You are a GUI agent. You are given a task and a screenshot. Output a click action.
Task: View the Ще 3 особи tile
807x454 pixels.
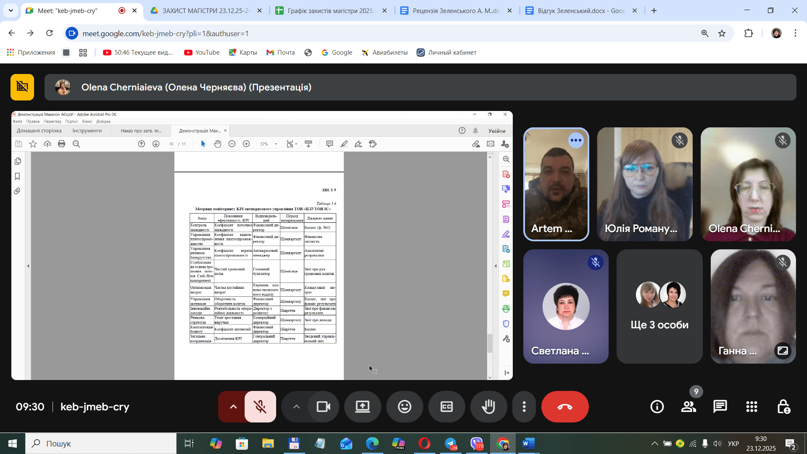click(659, 306)
